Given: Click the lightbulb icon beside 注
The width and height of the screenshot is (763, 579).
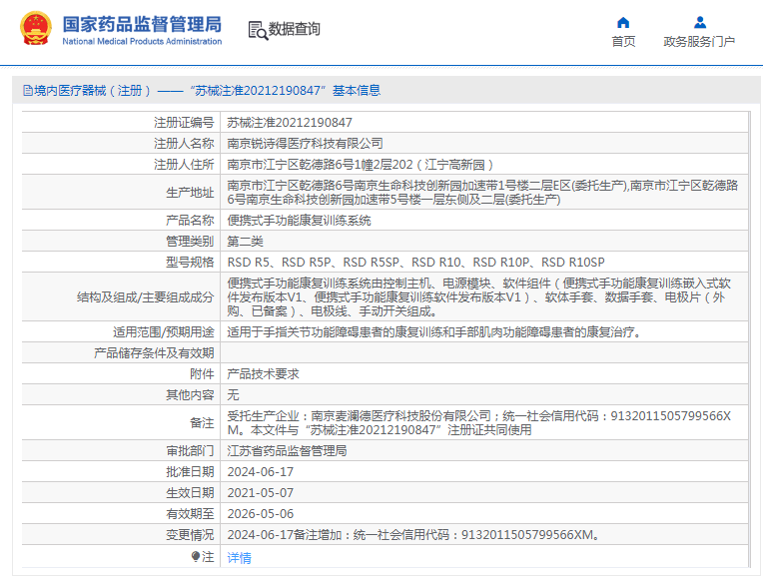Looking at the screenshot, I should [x=196, y=557].
